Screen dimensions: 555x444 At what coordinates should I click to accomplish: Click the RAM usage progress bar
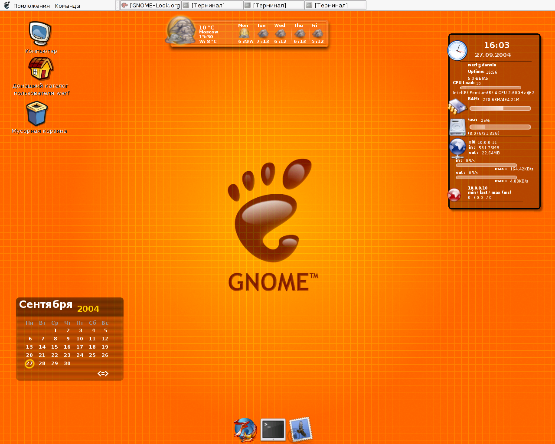tap(500, 108)
